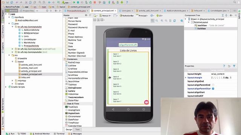Switch to AddLivroActivity.java tab
This screenshot has height=135, width=241.
pos(176,11)
